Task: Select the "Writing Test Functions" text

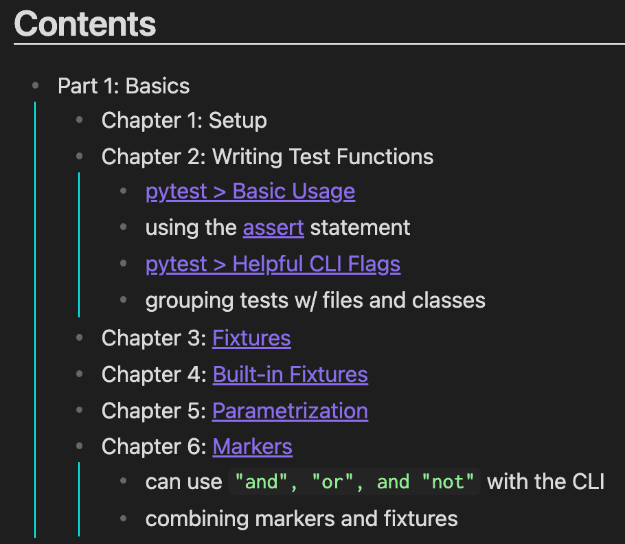Action: tap(323, 157)
